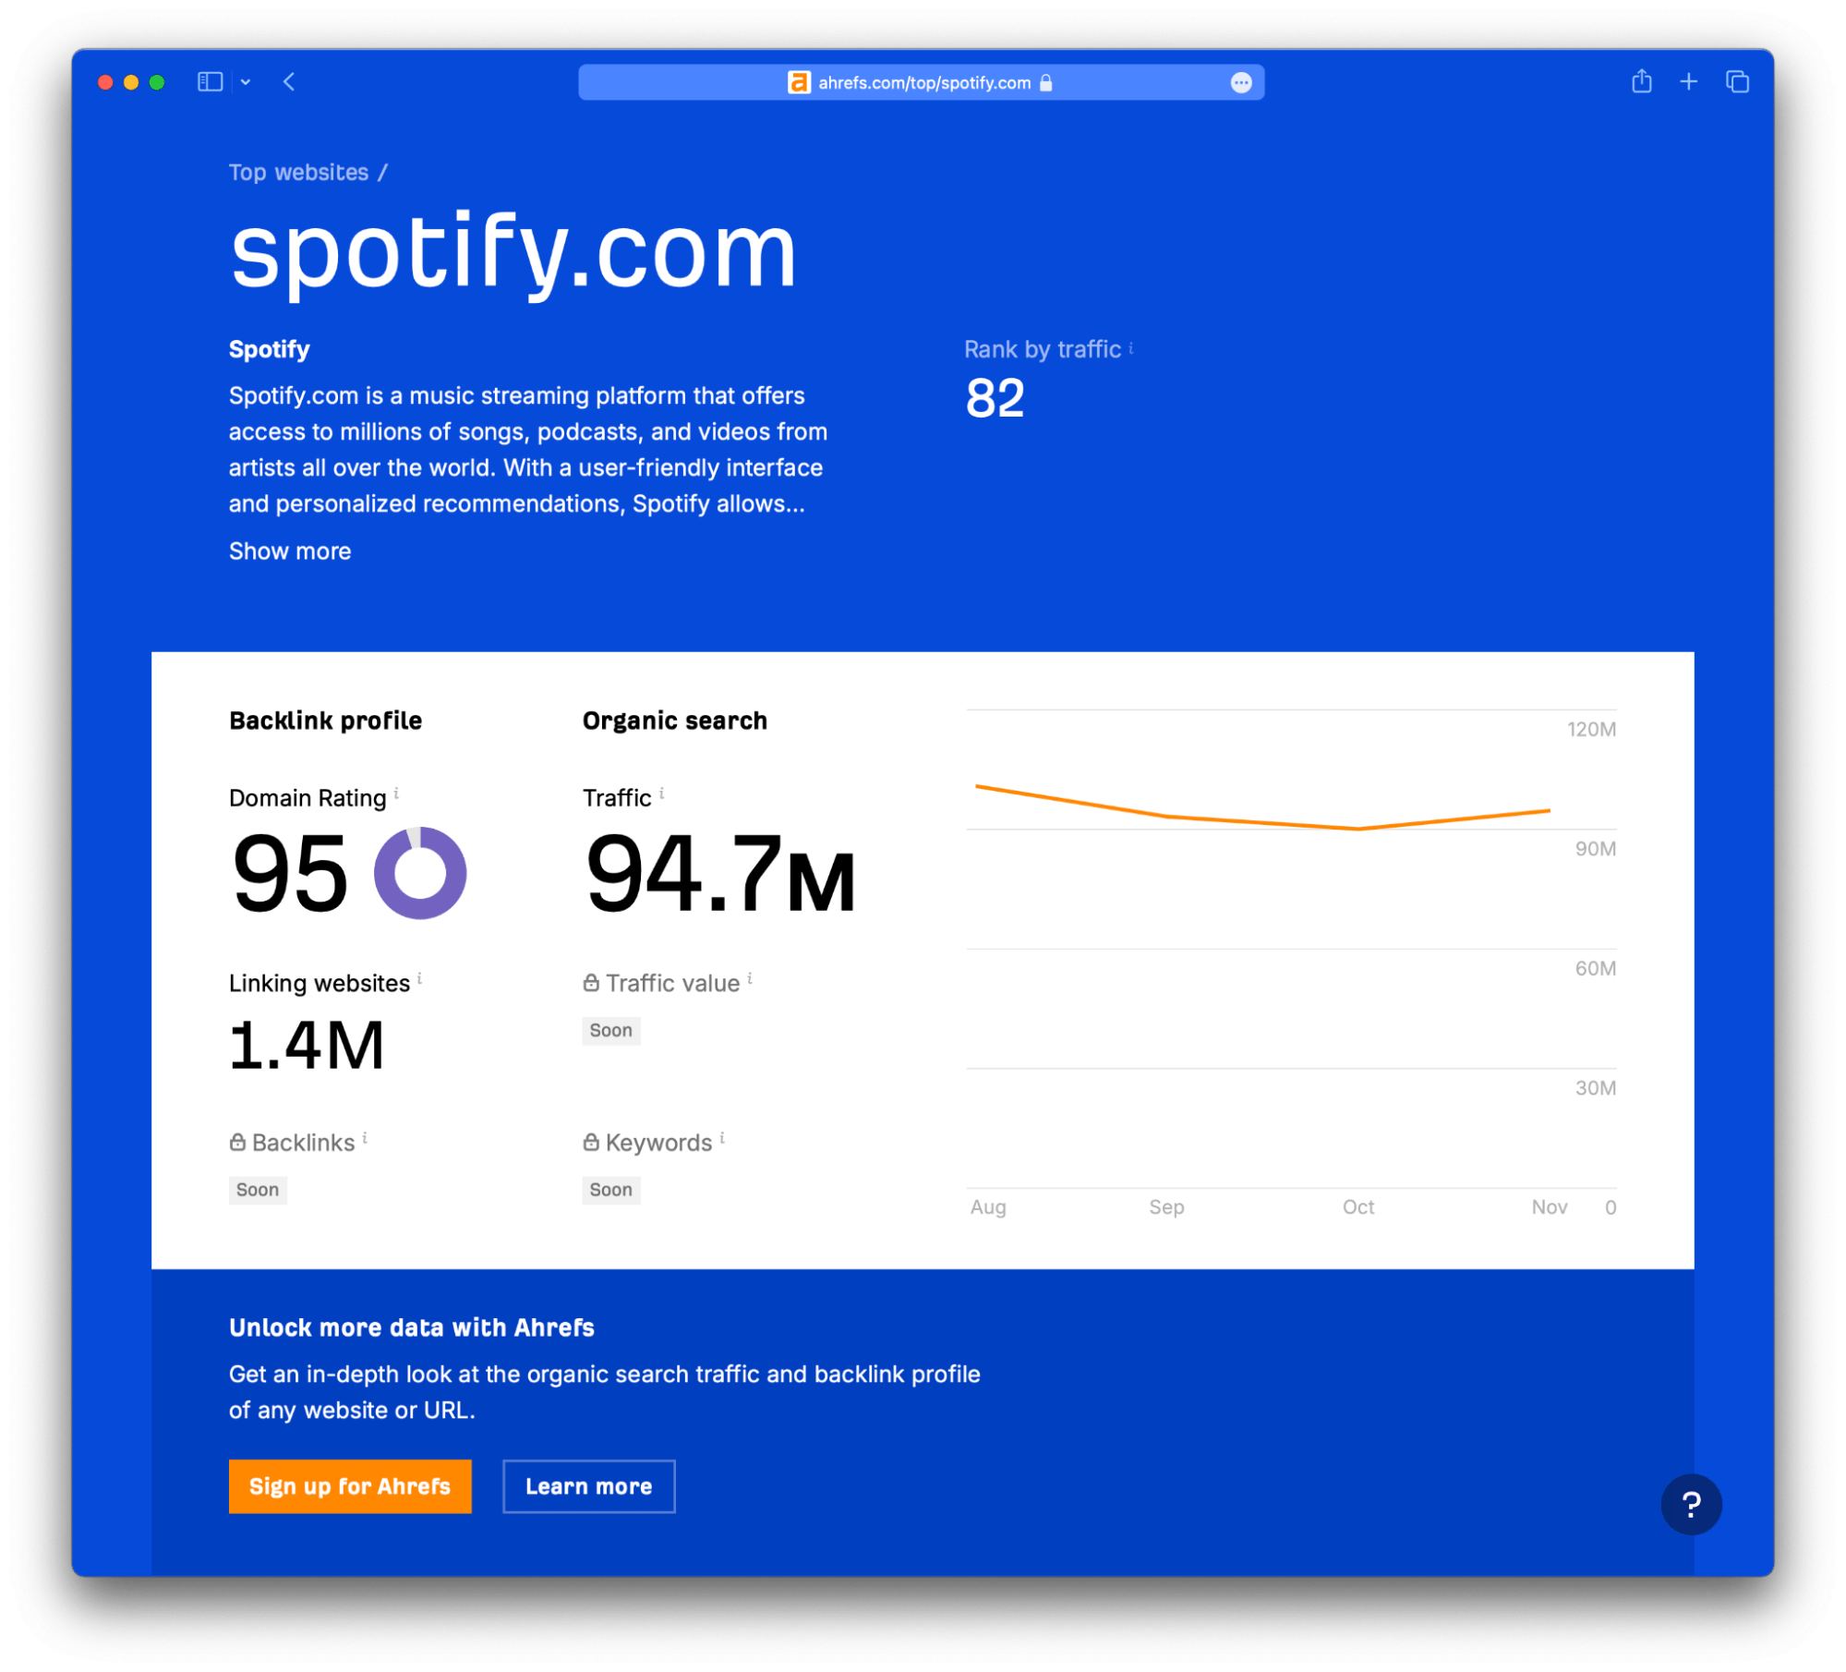Image resolution: width=1846 pixels, height=1672 pixels.
Task: Show the tab overview icon
Action: point(1737,81)
